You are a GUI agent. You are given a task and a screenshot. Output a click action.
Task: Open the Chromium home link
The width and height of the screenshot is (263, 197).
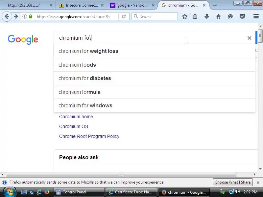click(x=76, y=117)
